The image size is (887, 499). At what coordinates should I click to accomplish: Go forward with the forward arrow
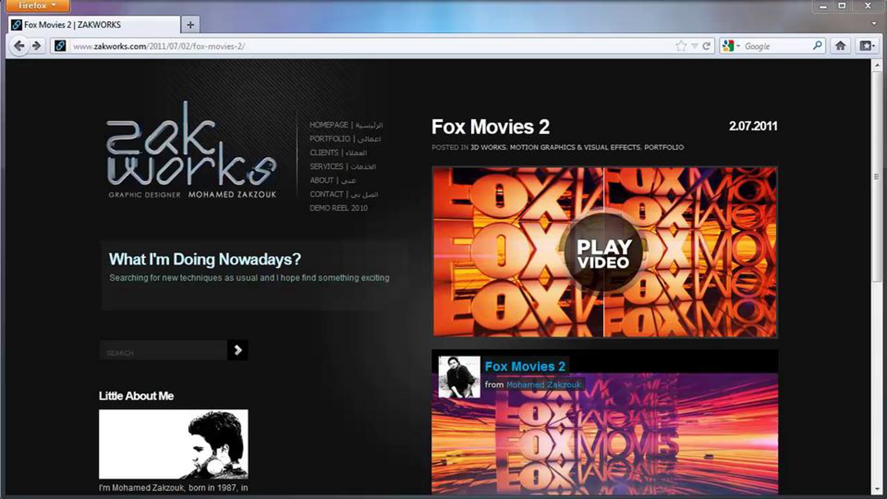pyautogui.click(x=37, y=46)
